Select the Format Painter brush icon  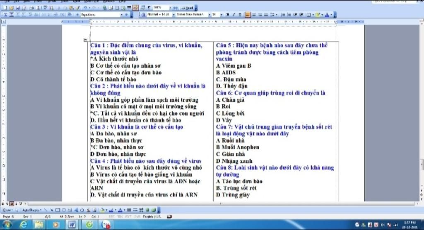[77, 8]
